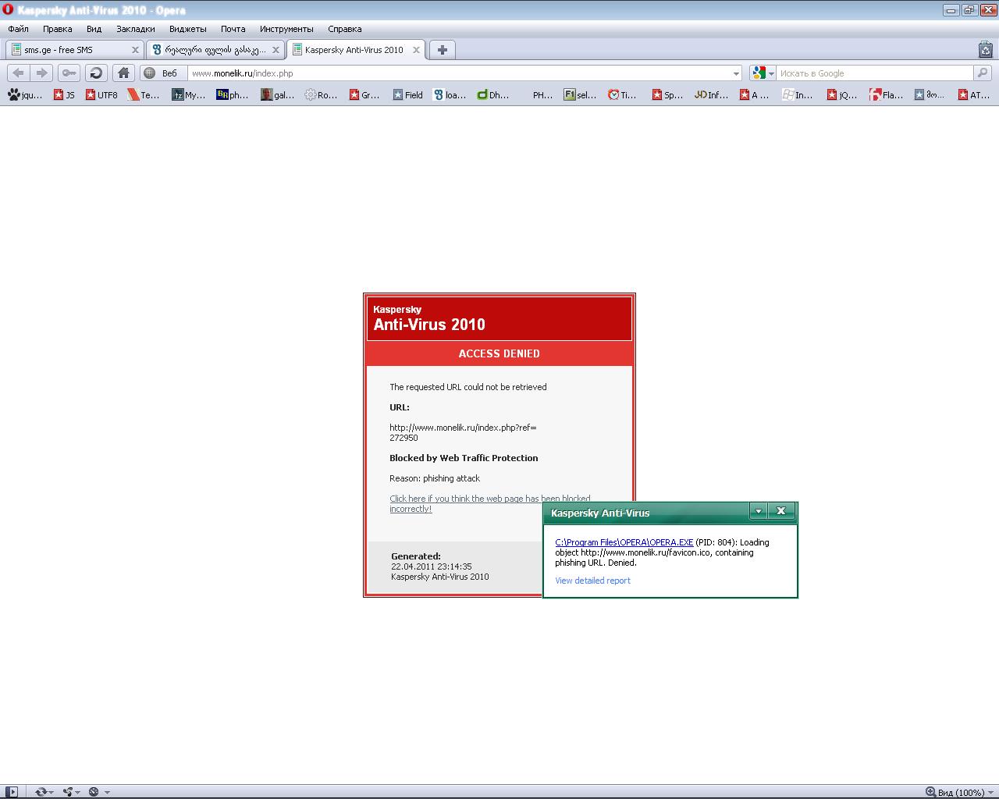Open the Инструменты menu
Image resolution: width=999 pixels, height=799 pixels.
[x=287, y=29]
